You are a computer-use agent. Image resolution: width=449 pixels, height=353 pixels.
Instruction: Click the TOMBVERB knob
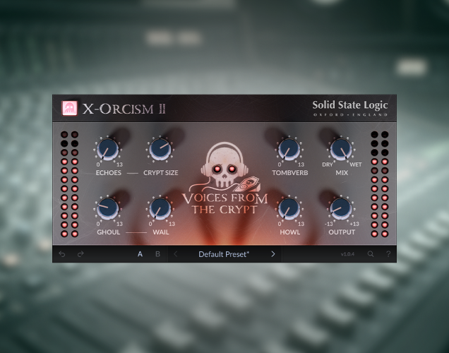tap(289, 149)
